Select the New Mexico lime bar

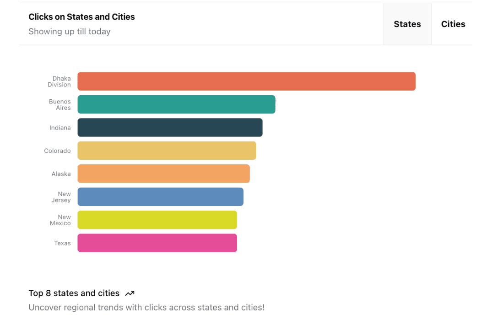(157, 220)
